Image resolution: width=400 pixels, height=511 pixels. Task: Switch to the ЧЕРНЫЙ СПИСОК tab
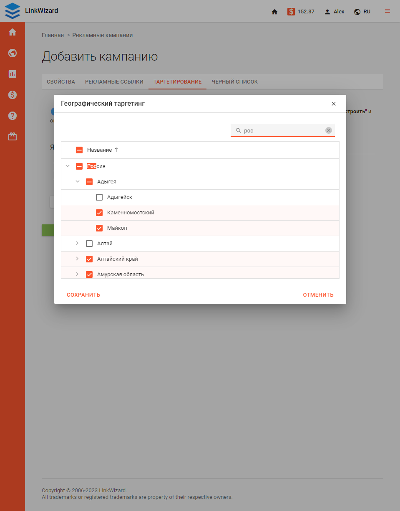[234, 81]
